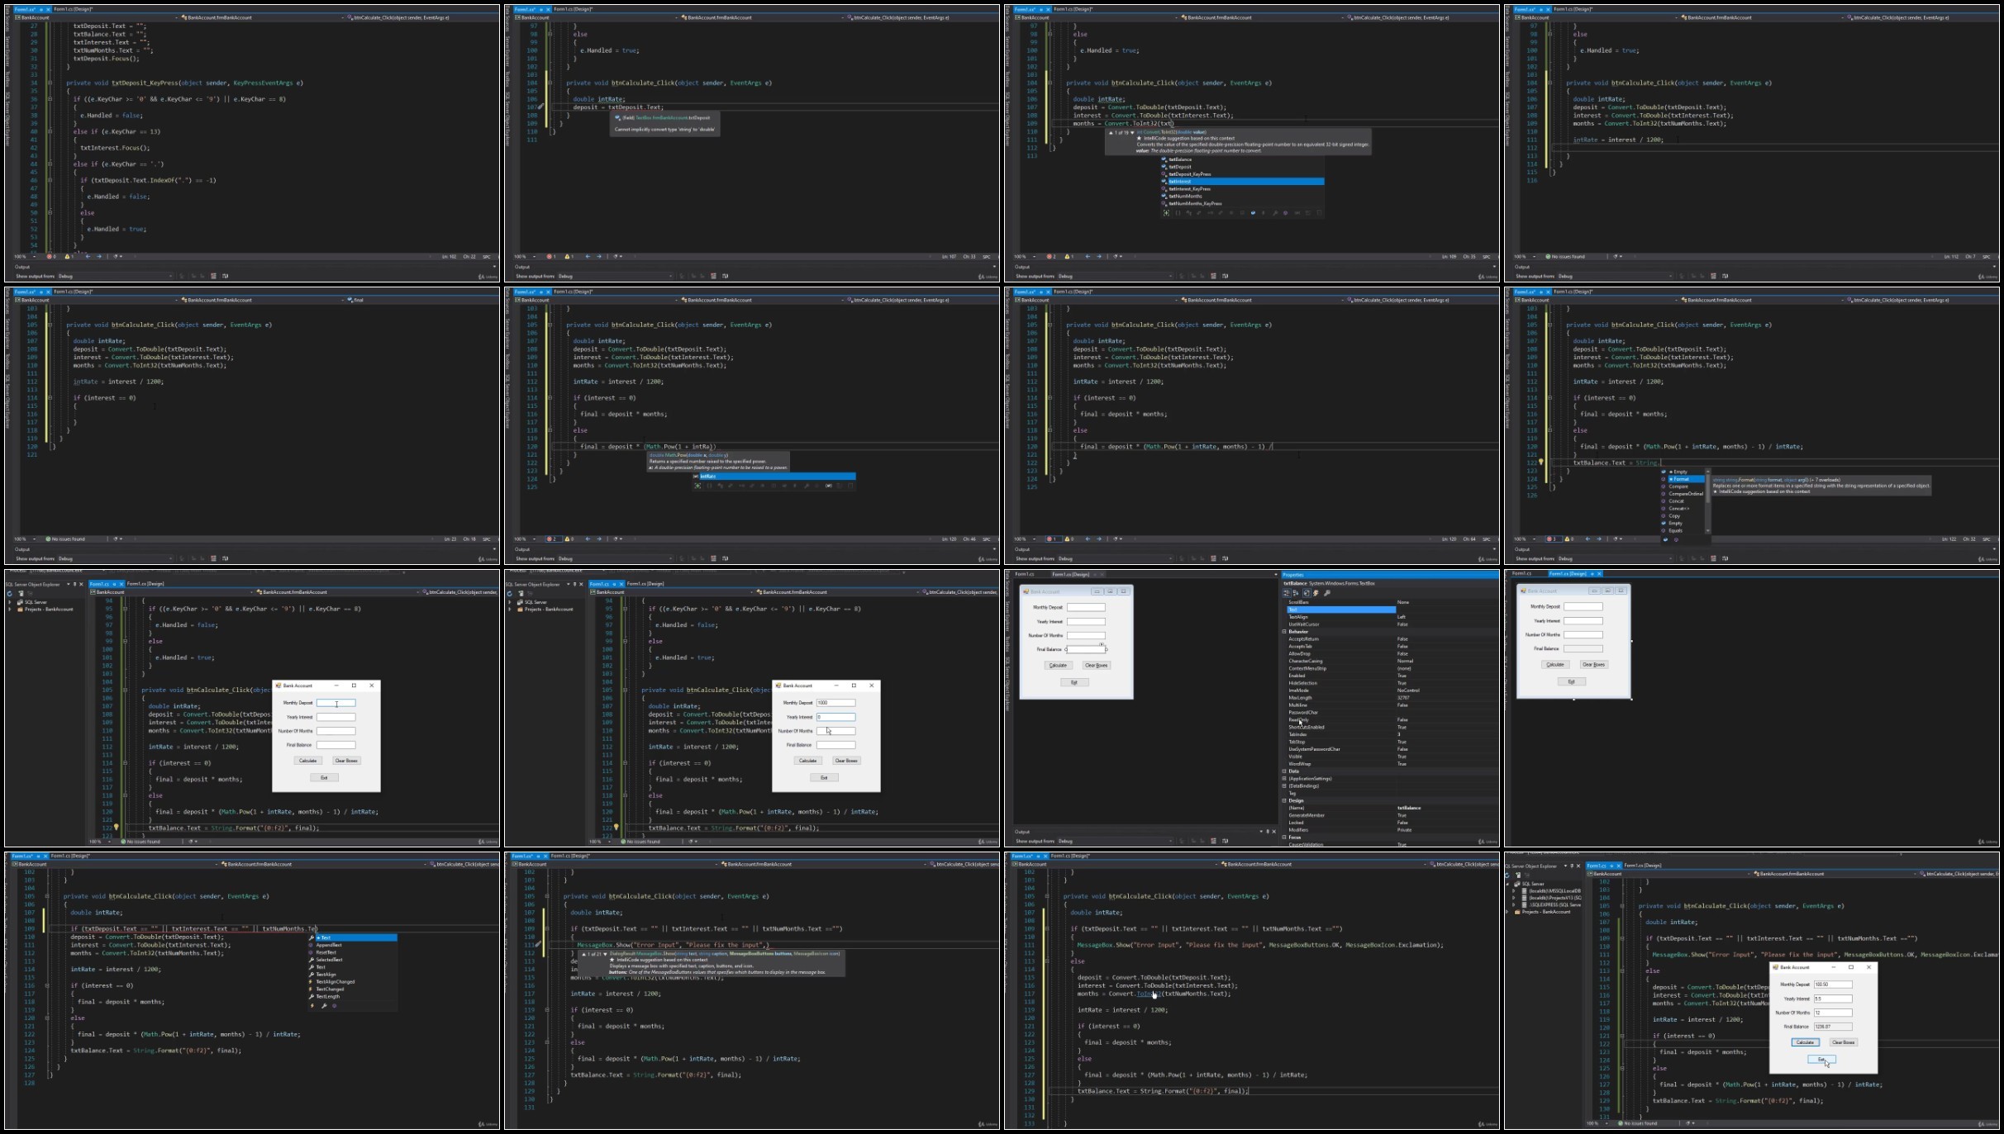Click Calculate in the all-empty running Bank Account dialog
Screen dimensions: 2004x1134
click(307, 761)
